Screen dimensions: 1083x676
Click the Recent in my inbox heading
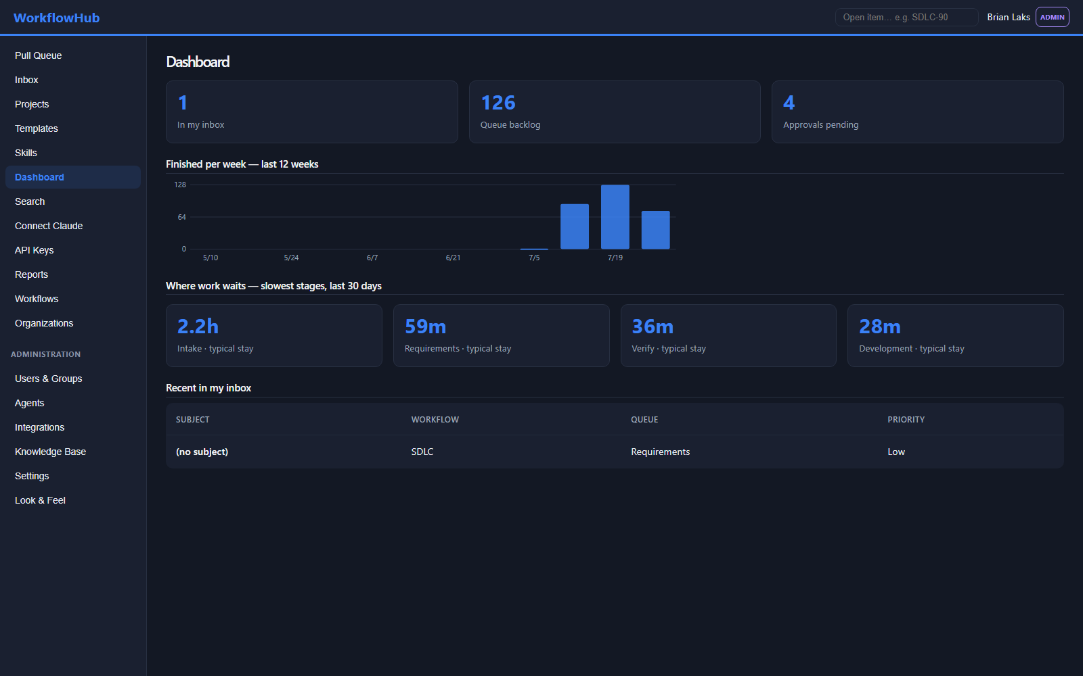(x=208, y=388)
